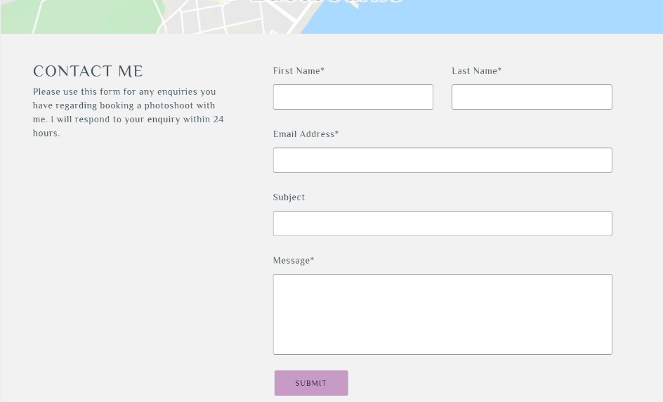Click the word "photoshoot" in the description
The height and width of the screenshot is (402, 663).
point(169,106)
